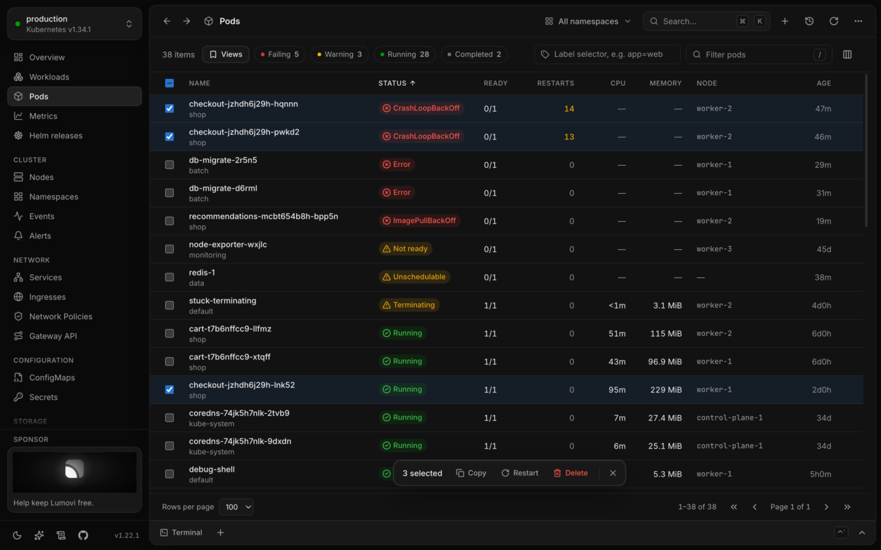Click the Label selector input
Image resolution: width=881 pixels, height=550 pixels.
(608, 54)
